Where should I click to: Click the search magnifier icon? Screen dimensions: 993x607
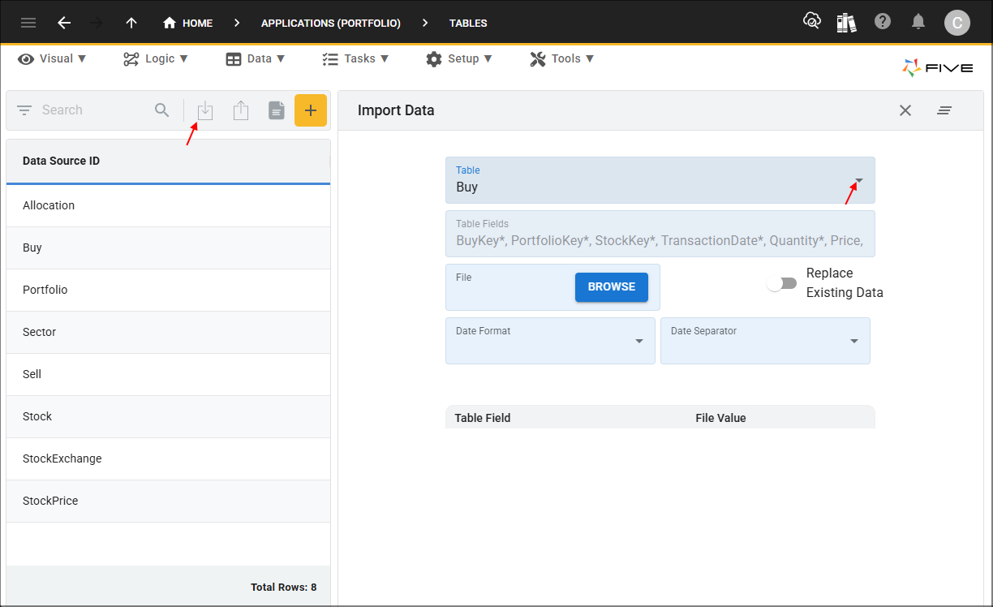coord(162,110)
